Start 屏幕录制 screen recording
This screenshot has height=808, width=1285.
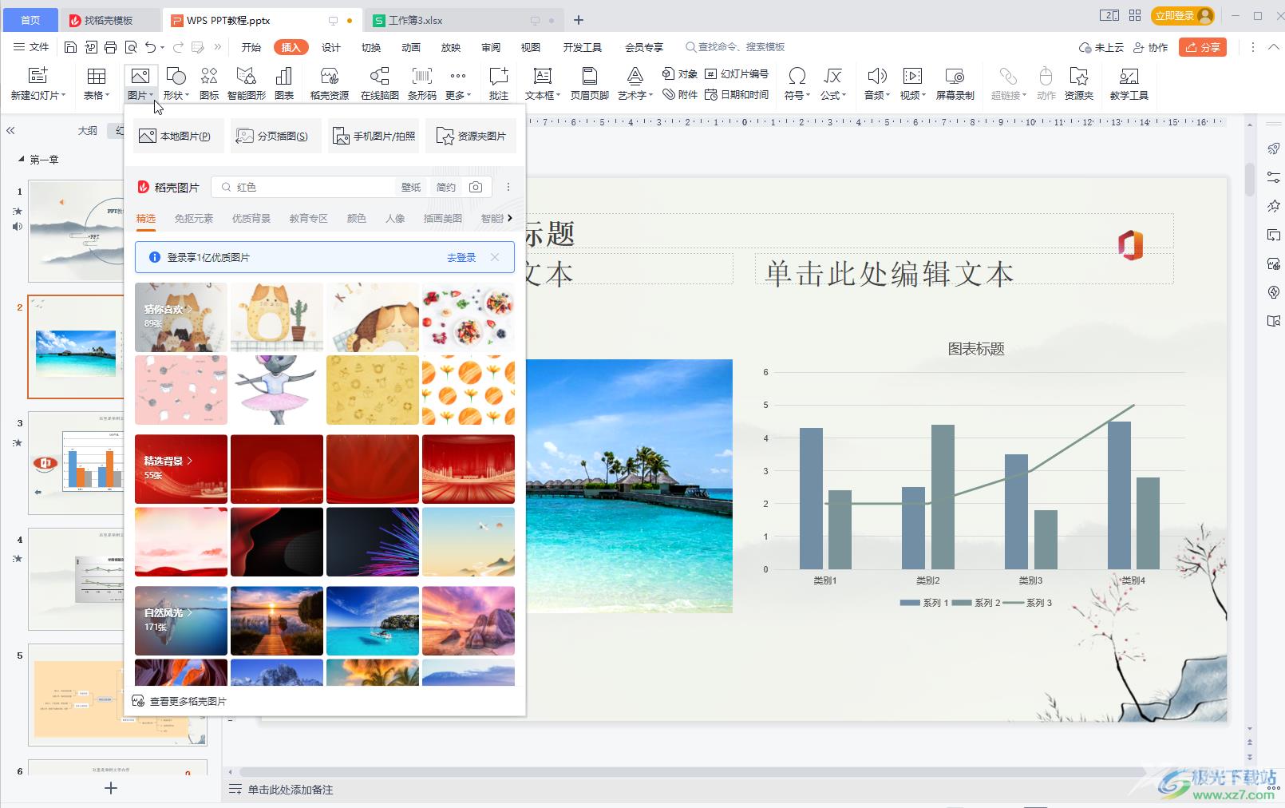tap(955, 83)
